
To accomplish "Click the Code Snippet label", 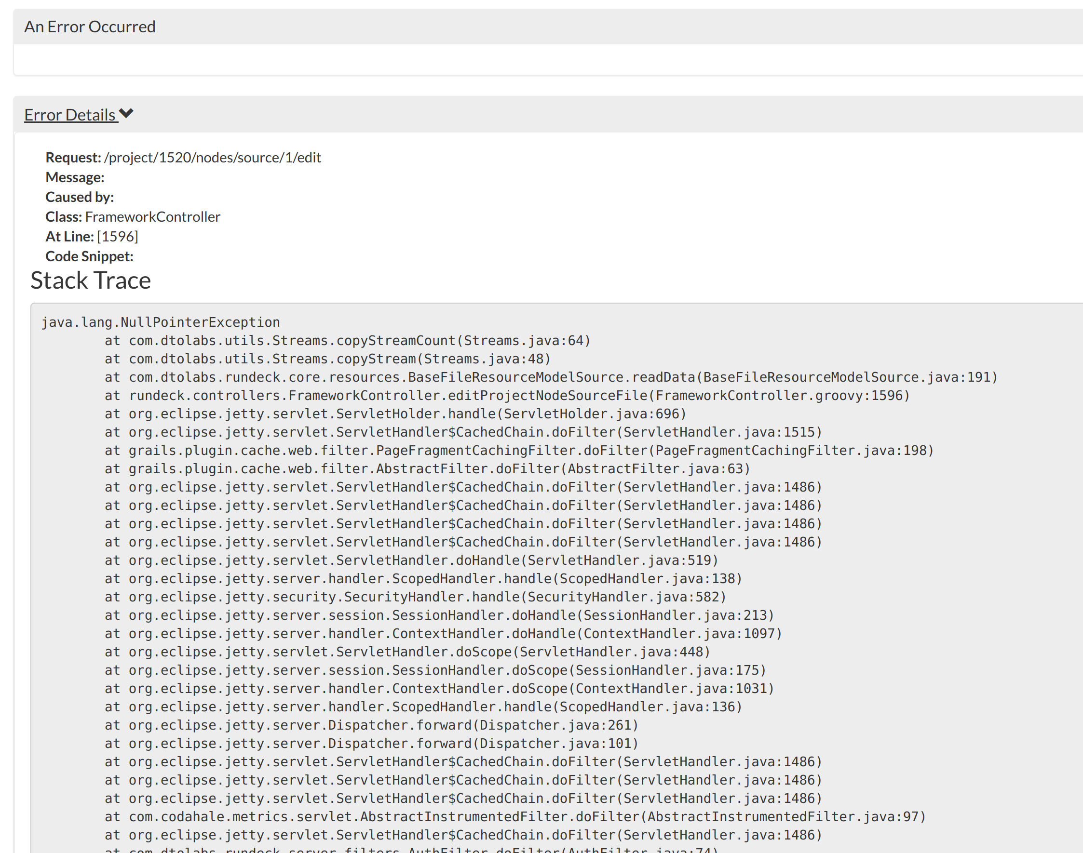I will (x=90, y=256).
